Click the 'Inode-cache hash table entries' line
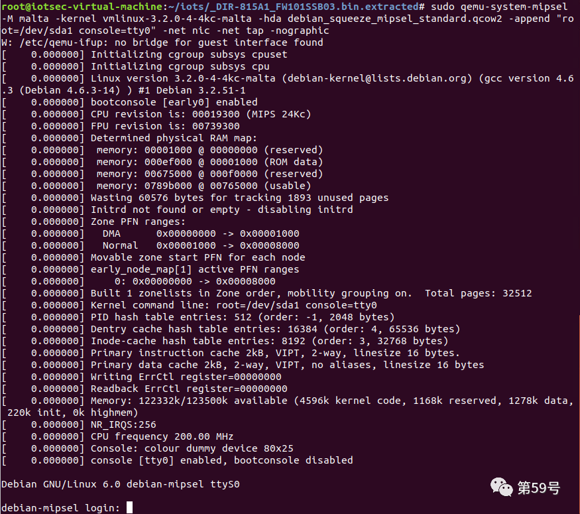Viewport: 580px width, 514px height. [x=225, y=341]
